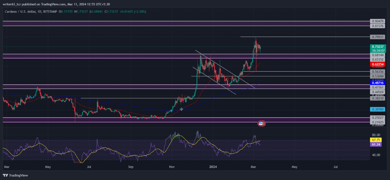
Task: Click the 0.21925 price label
Action: pyautogui.click(x=377, y=122)
